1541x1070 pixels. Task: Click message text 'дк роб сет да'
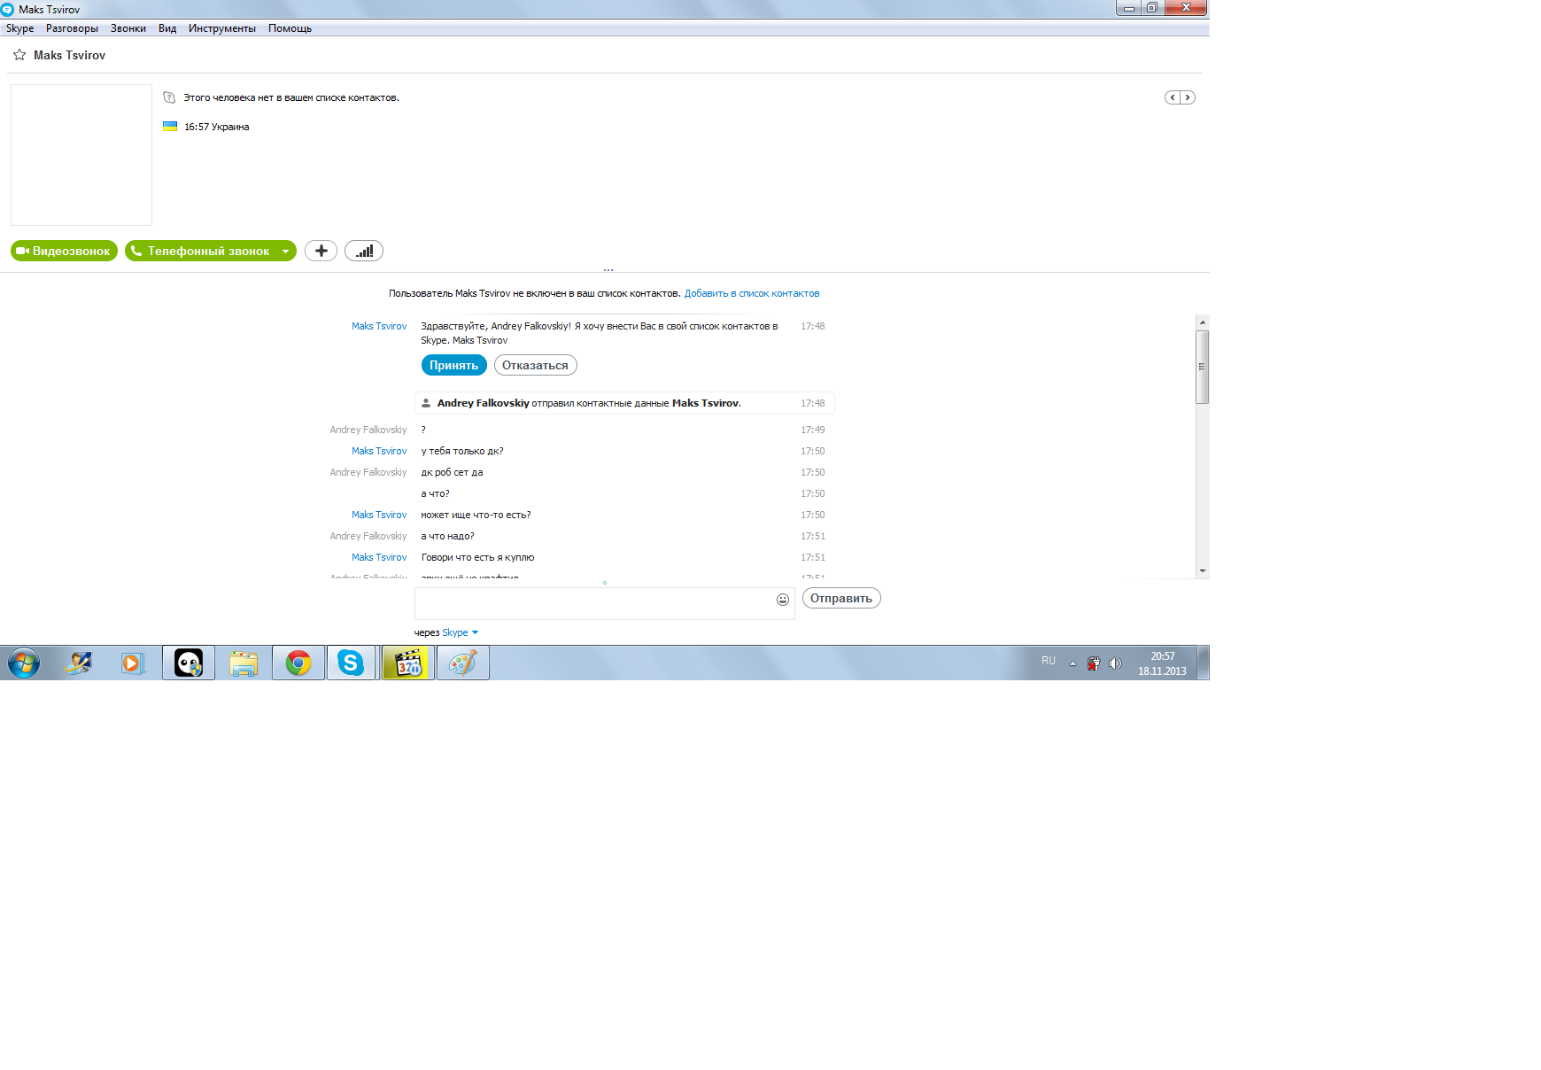(x=452, y=472)
